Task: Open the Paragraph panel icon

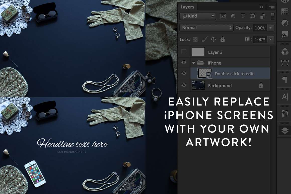Action: click(x=284, y=80)
